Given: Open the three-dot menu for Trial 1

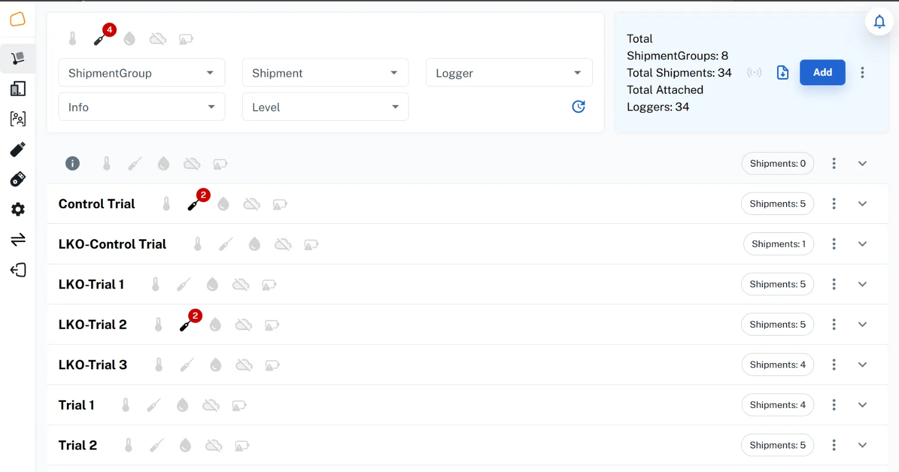Looking at the screenshot, I should pyautogui.click(x=834, y=405).
